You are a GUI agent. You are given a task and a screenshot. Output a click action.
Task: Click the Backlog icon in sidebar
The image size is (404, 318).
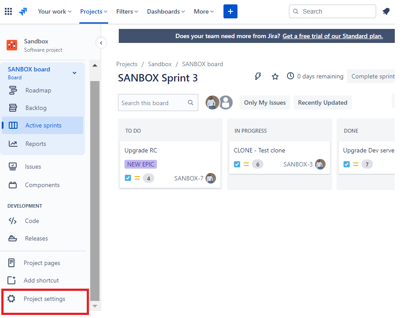click(x=13, y=108)
